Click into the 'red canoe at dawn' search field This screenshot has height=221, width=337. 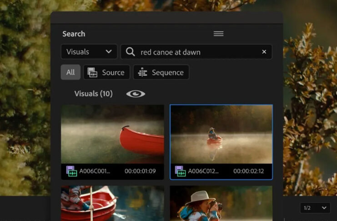(x=196, y=52)
